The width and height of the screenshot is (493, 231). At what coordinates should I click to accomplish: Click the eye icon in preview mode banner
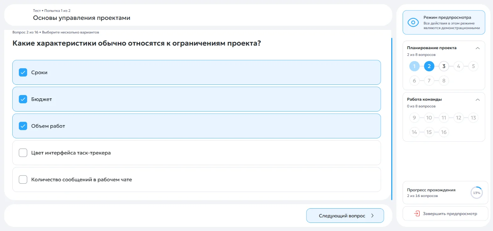[413, 22]
